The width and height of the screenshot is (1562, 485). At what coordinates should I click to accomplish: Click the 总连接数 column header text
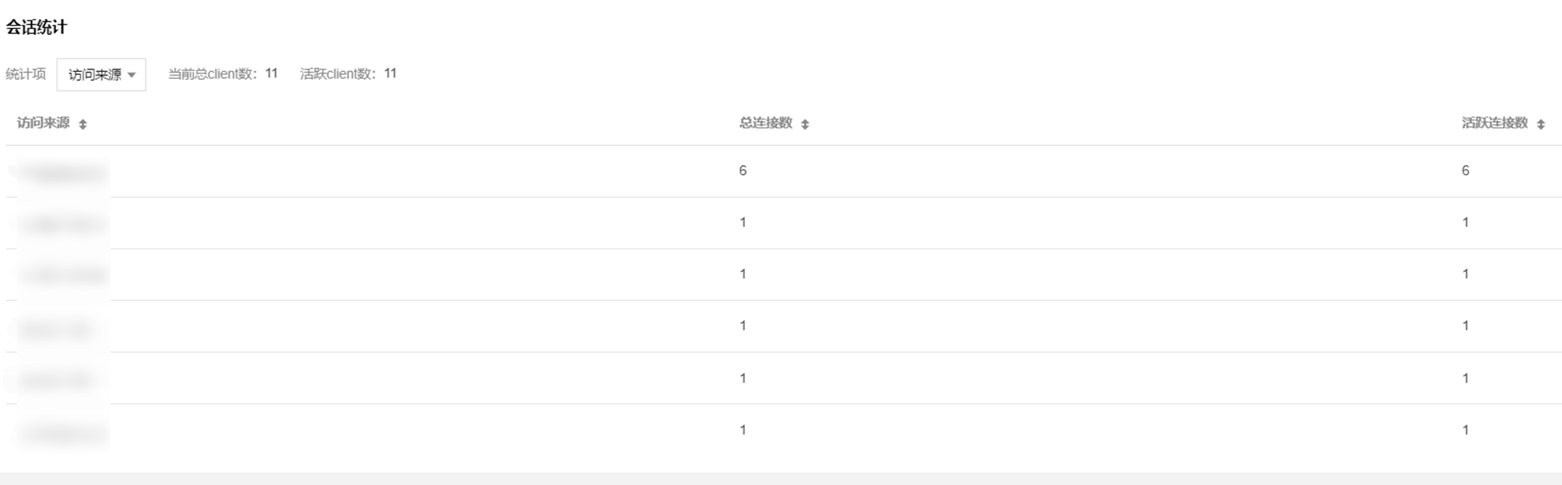765,123
